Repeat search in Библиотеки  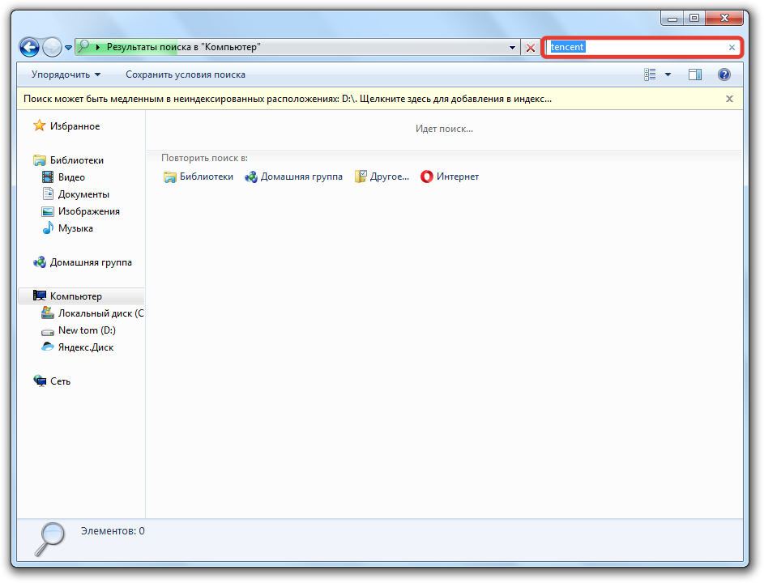tap(198, 177)
